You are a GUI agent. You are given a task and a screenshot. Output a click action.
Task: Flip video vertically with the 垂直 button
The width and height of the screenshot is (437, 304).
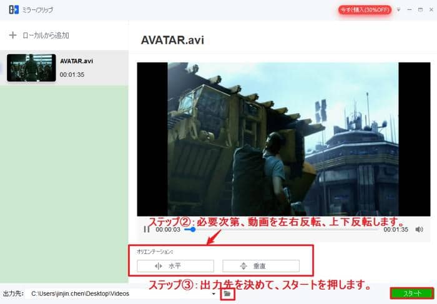(x=261, y=266)
